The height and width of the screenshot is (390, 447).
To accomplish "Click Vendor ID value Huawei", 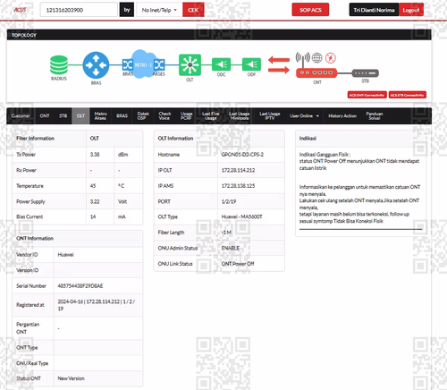I will click(65, 255).
